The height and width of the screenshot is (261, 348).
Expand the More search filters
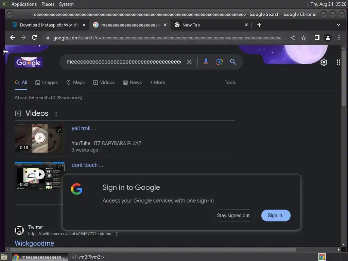(158, 82)
